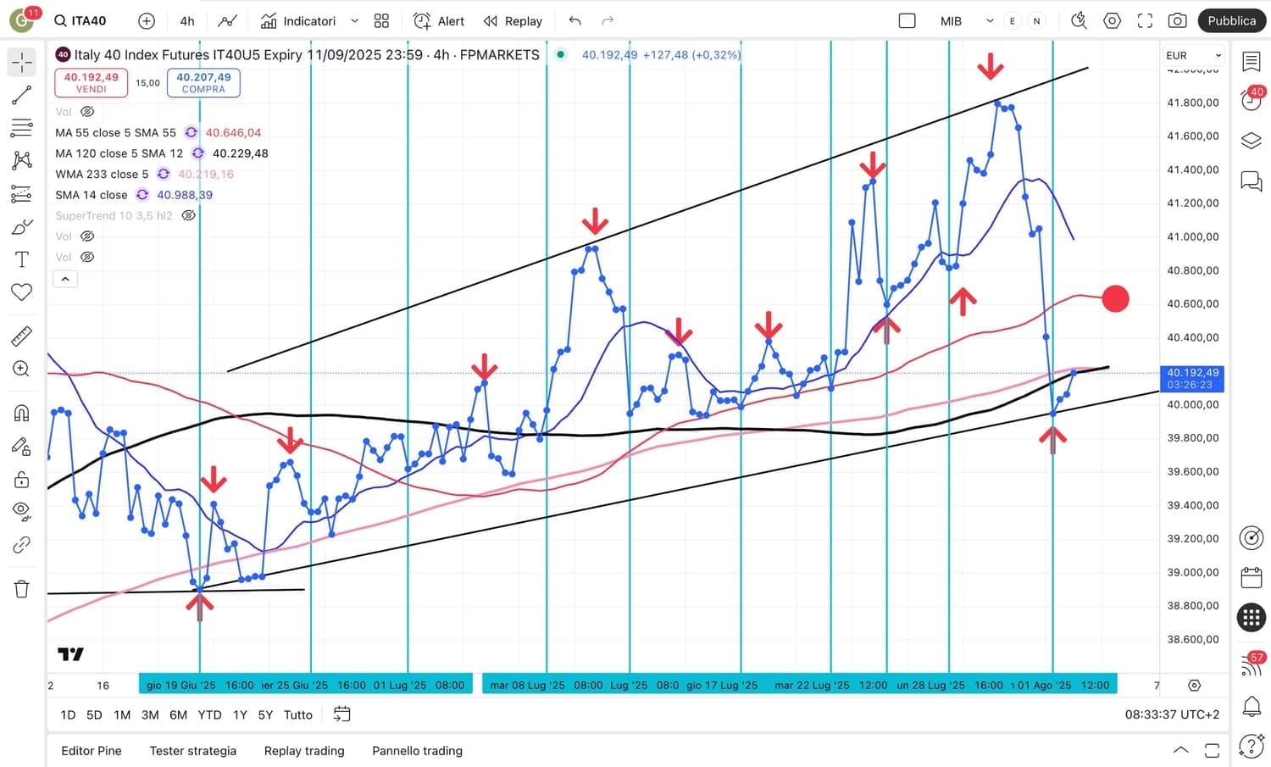The height and width of the screenshot is (767, 1271).
Task: Open the forecasting and measurement tools
Action: pyautogui.click(x=22, y=194)
